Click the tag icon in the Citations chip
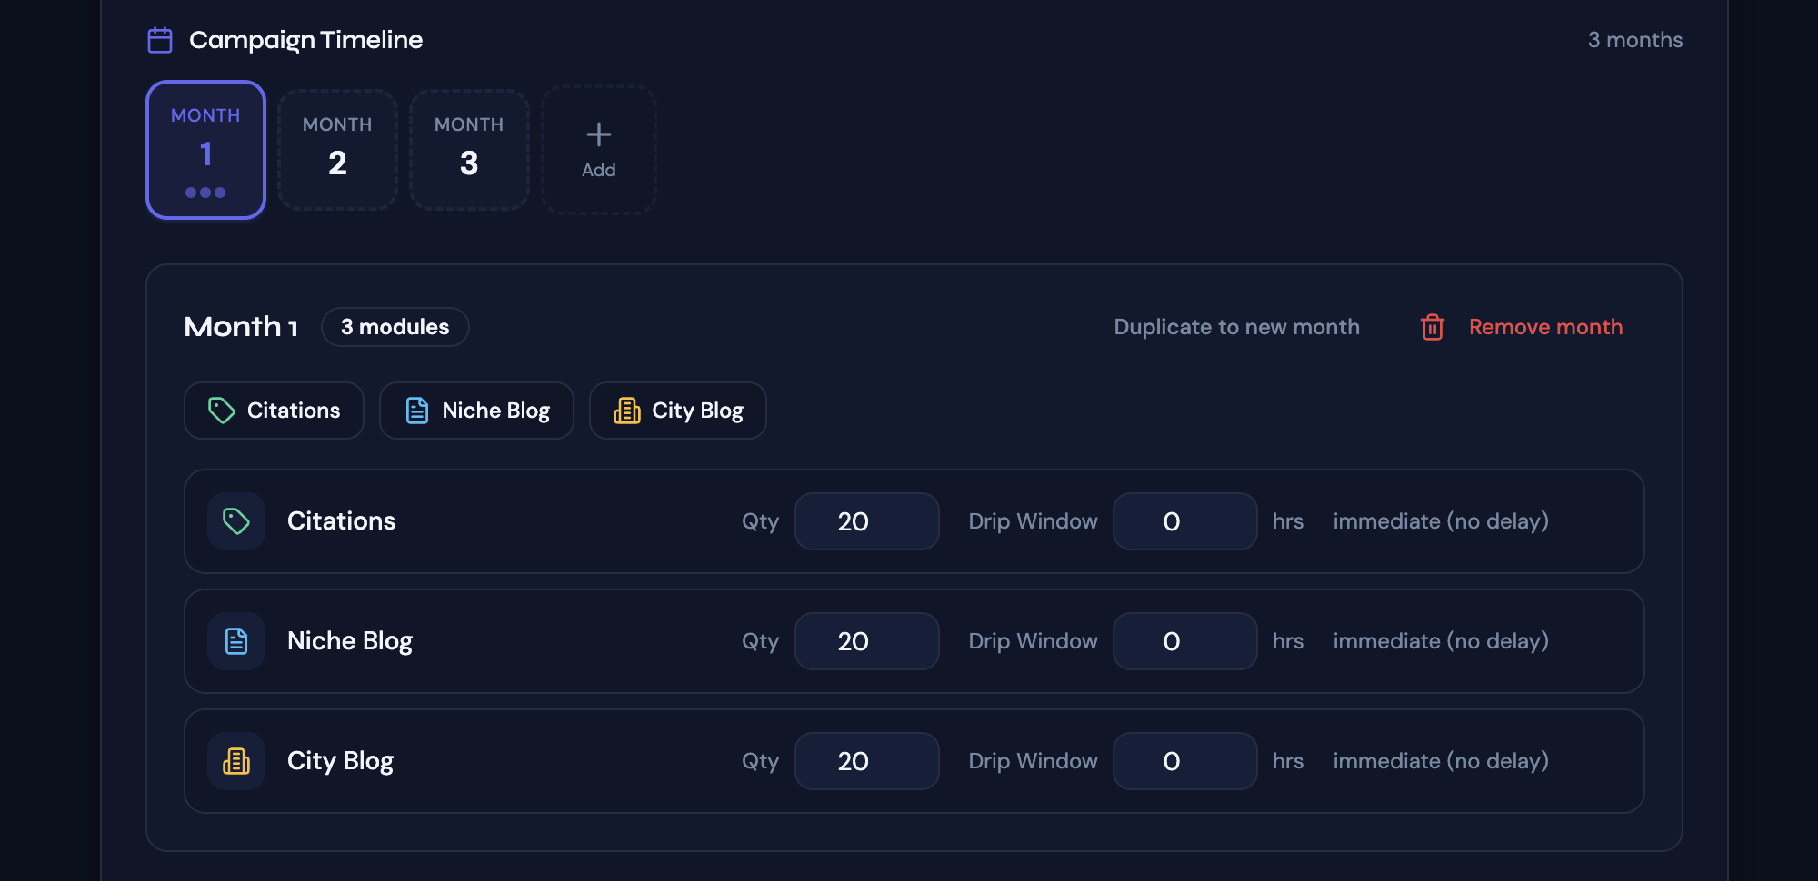1818x881 pixels. pyautogui.click(x=221, y=411)
